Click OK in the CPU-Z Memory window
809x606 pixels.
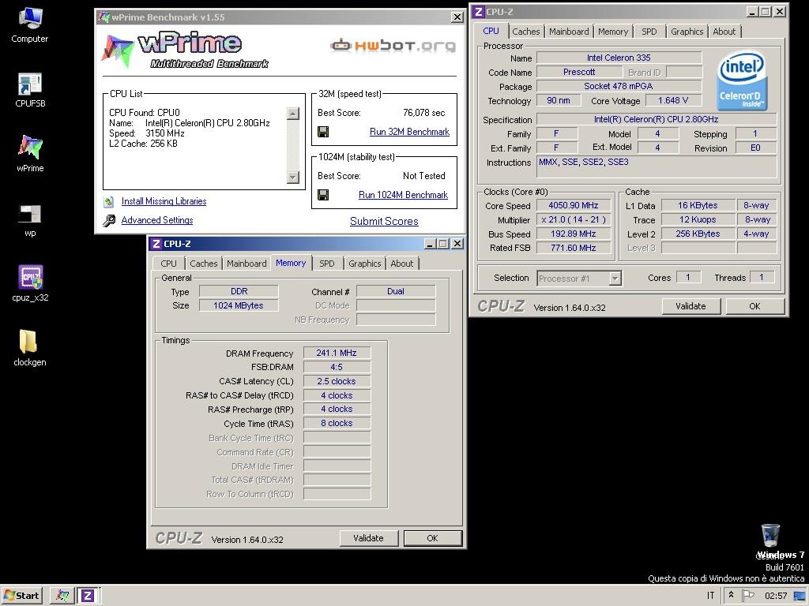pyautogui.click(x=432, y=538)
